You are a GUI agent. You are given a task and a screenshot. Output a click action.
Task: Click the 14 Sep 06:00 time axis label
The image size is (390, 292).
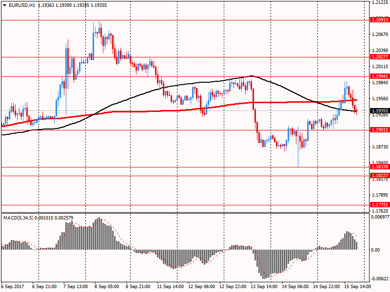point(295,287)
